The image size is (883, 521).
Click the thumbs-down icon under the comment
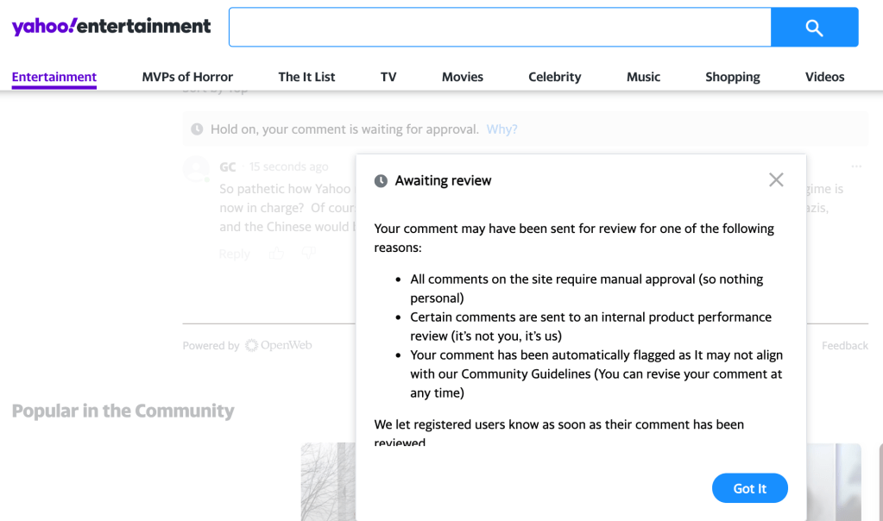coord(308,254)
